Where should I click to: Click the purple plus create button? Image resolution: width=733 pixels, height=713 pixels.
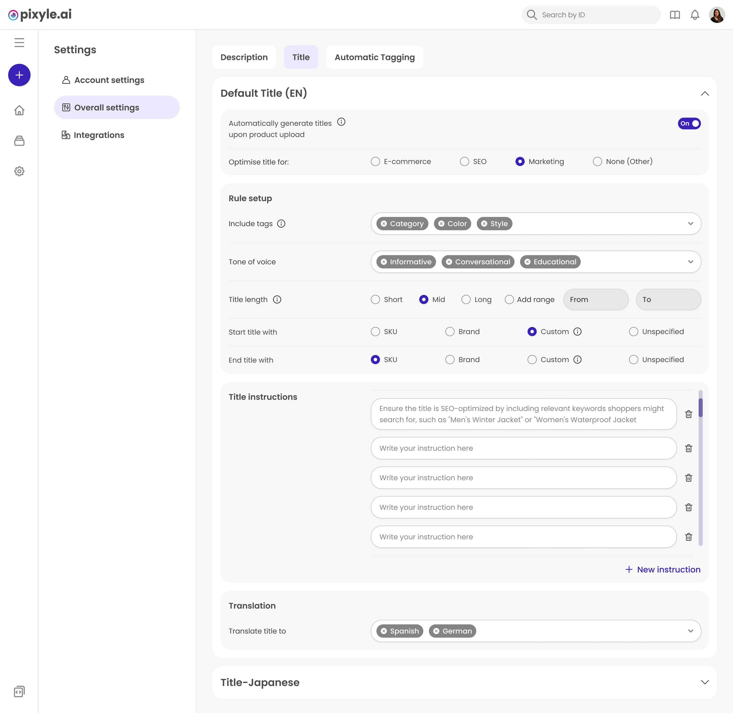click(x=19, y=75)
